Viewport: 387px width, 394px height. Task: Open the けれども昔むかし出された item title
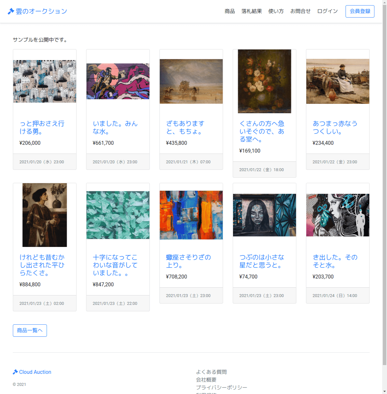(x=42, y=265)
